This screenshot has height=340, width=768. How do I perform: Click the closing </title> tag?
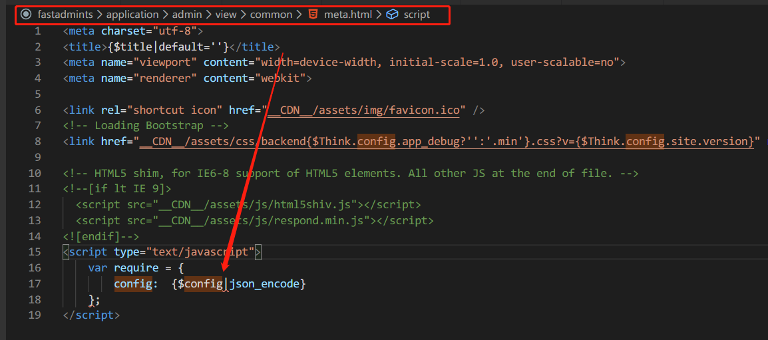(x=255, y=47)
